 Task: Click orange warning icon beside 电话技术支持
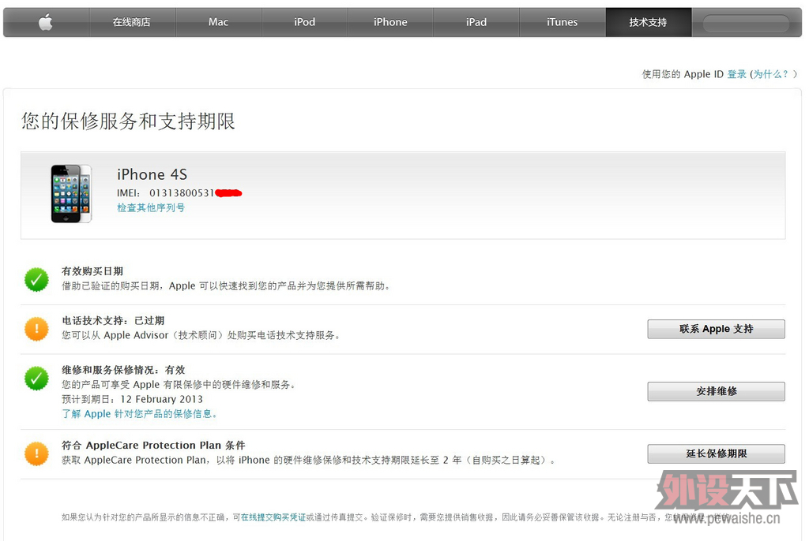click(x=36, y=329)
